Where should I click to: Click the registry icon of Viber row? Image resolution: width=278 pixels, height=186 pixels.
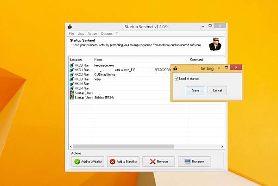72,79
